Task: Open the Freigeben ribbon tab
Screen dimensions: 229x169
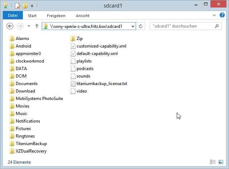Action: 56,16
